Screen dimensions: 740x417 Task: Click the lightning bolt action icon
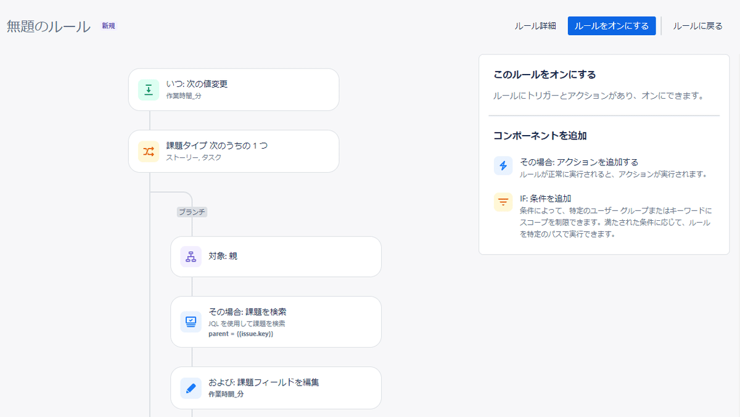503,166
